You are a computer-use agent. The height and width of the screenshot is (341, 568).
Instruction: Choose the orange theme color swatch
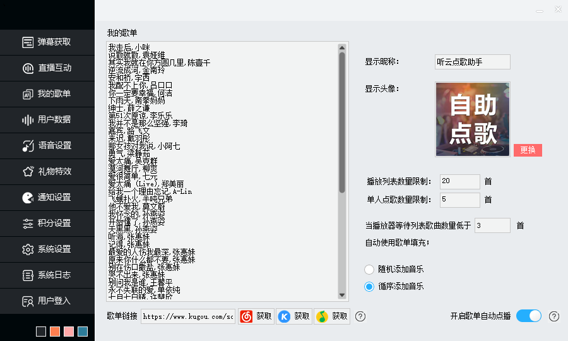point(55,332)
